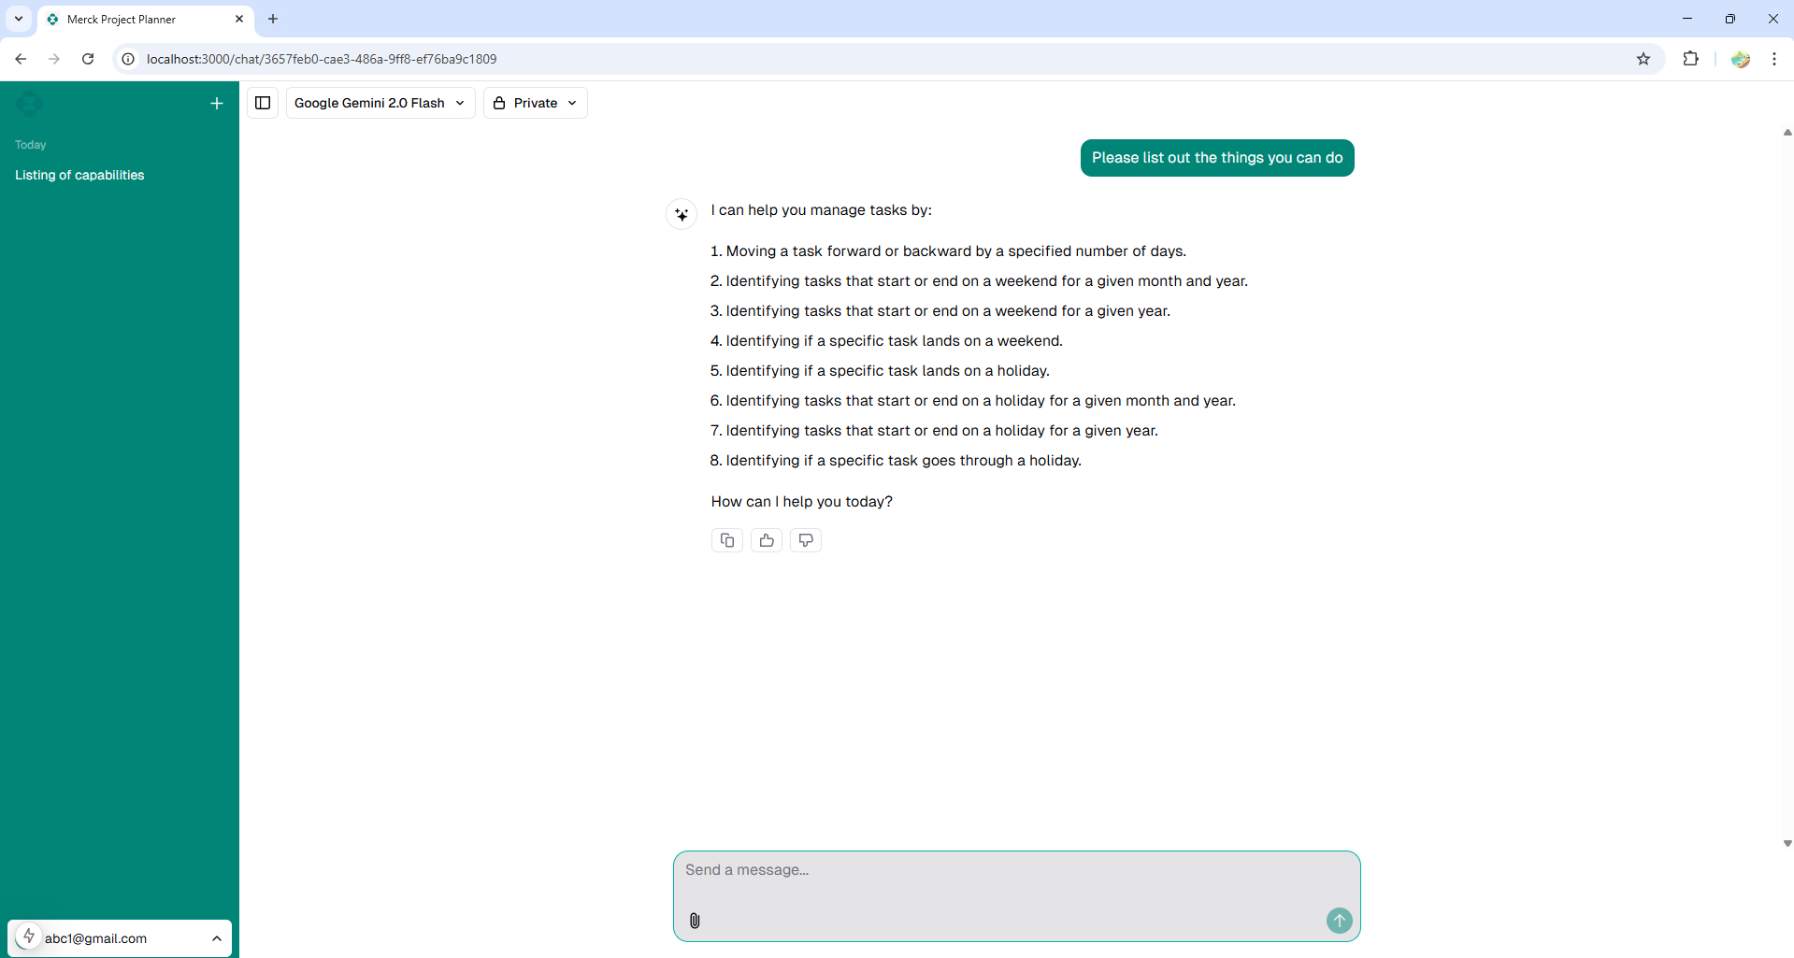
Task: Open the browser extensions icon
Action: 1690,59
